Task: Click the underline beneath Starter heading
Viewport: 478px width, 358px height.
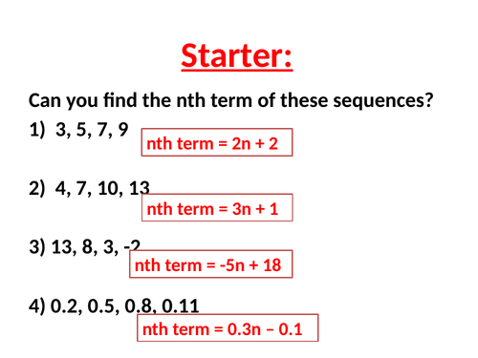Action: [237, 70]
